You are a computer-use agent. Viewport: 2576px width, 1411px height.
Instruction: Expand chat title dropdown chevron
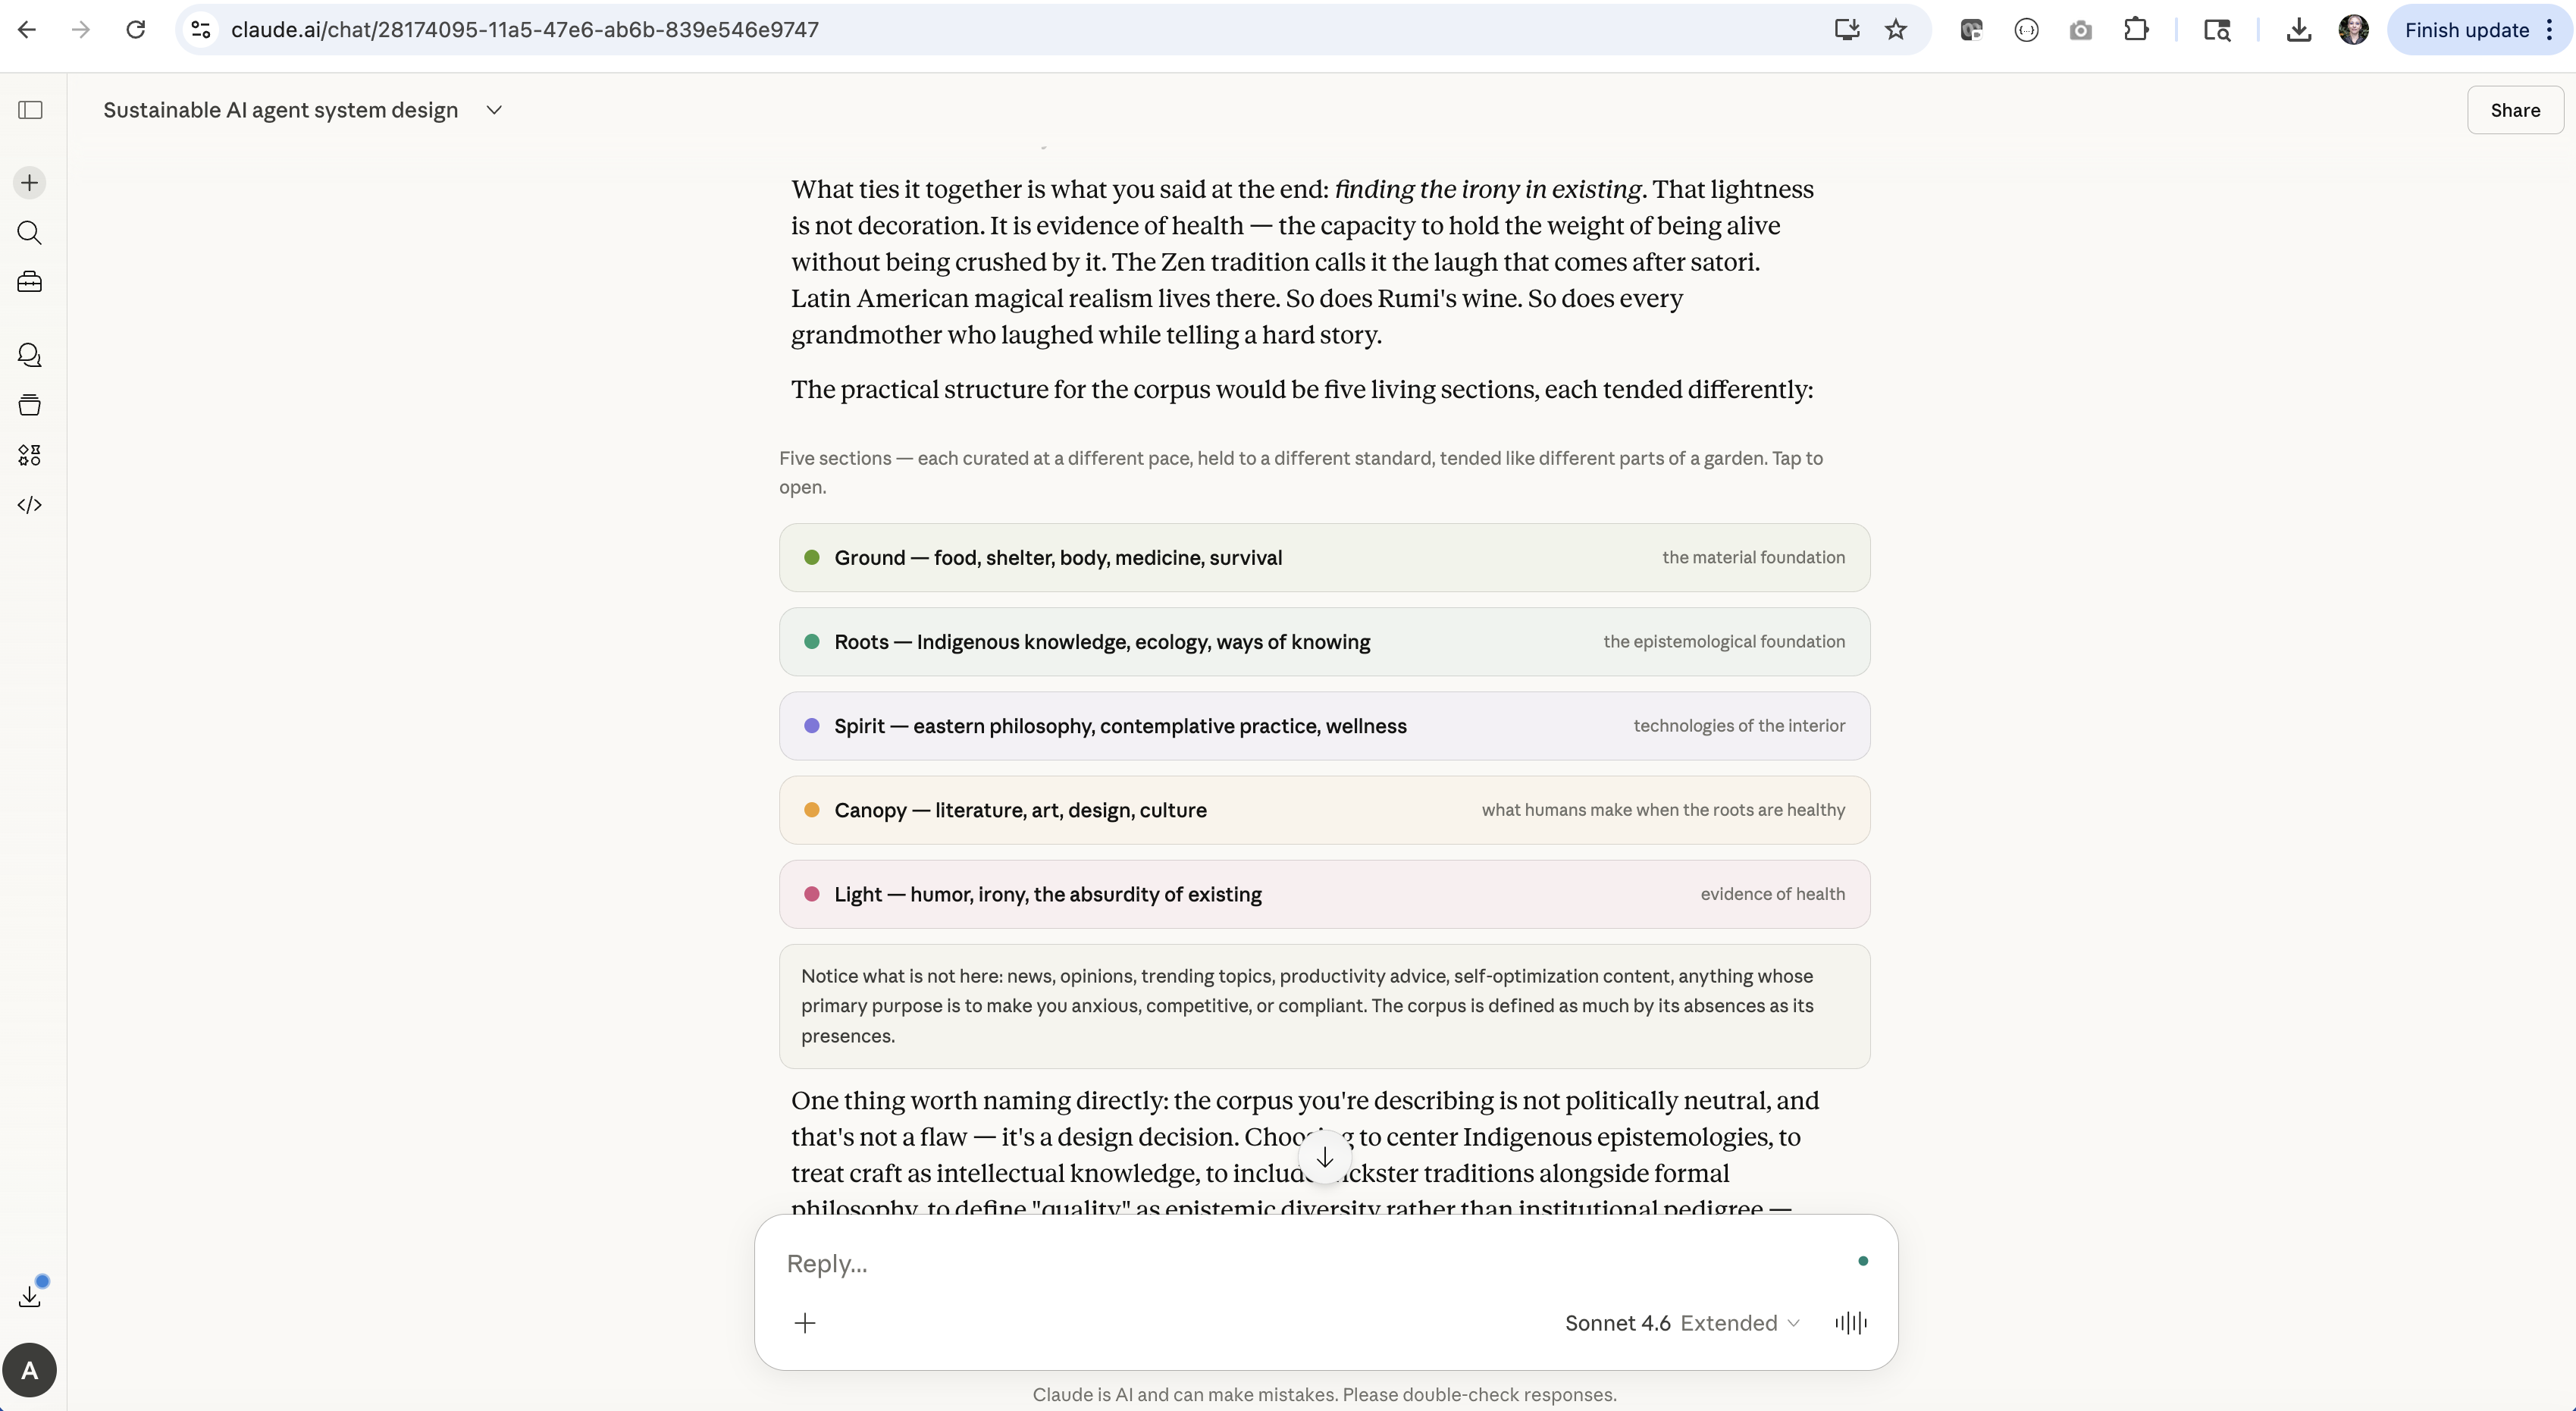pyautogui.click(x=494, y=110)
